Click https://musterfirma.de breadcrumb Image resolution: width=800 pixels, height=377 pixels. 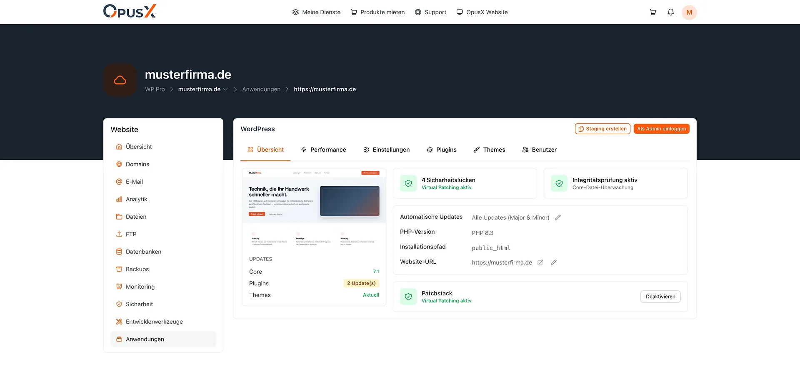(325, 89)
